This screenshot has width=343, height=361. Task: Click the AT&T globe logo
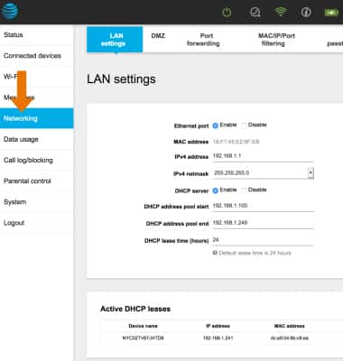(x=9, y=11)
